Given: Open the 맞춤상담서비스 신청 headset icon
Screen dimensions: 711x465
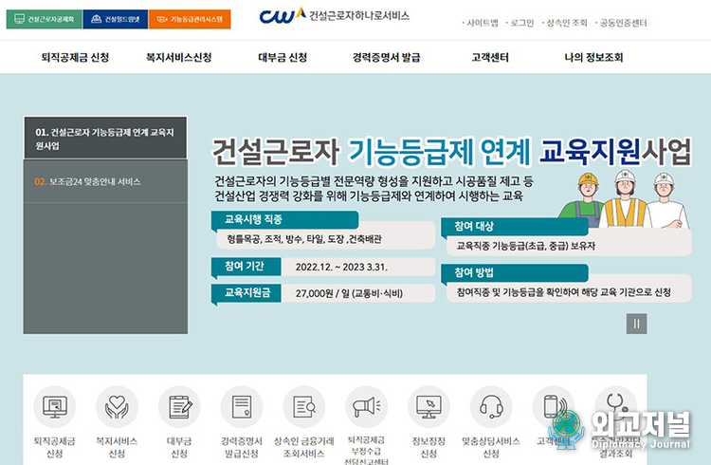Looking at the screenshot, I should (491, 407).
